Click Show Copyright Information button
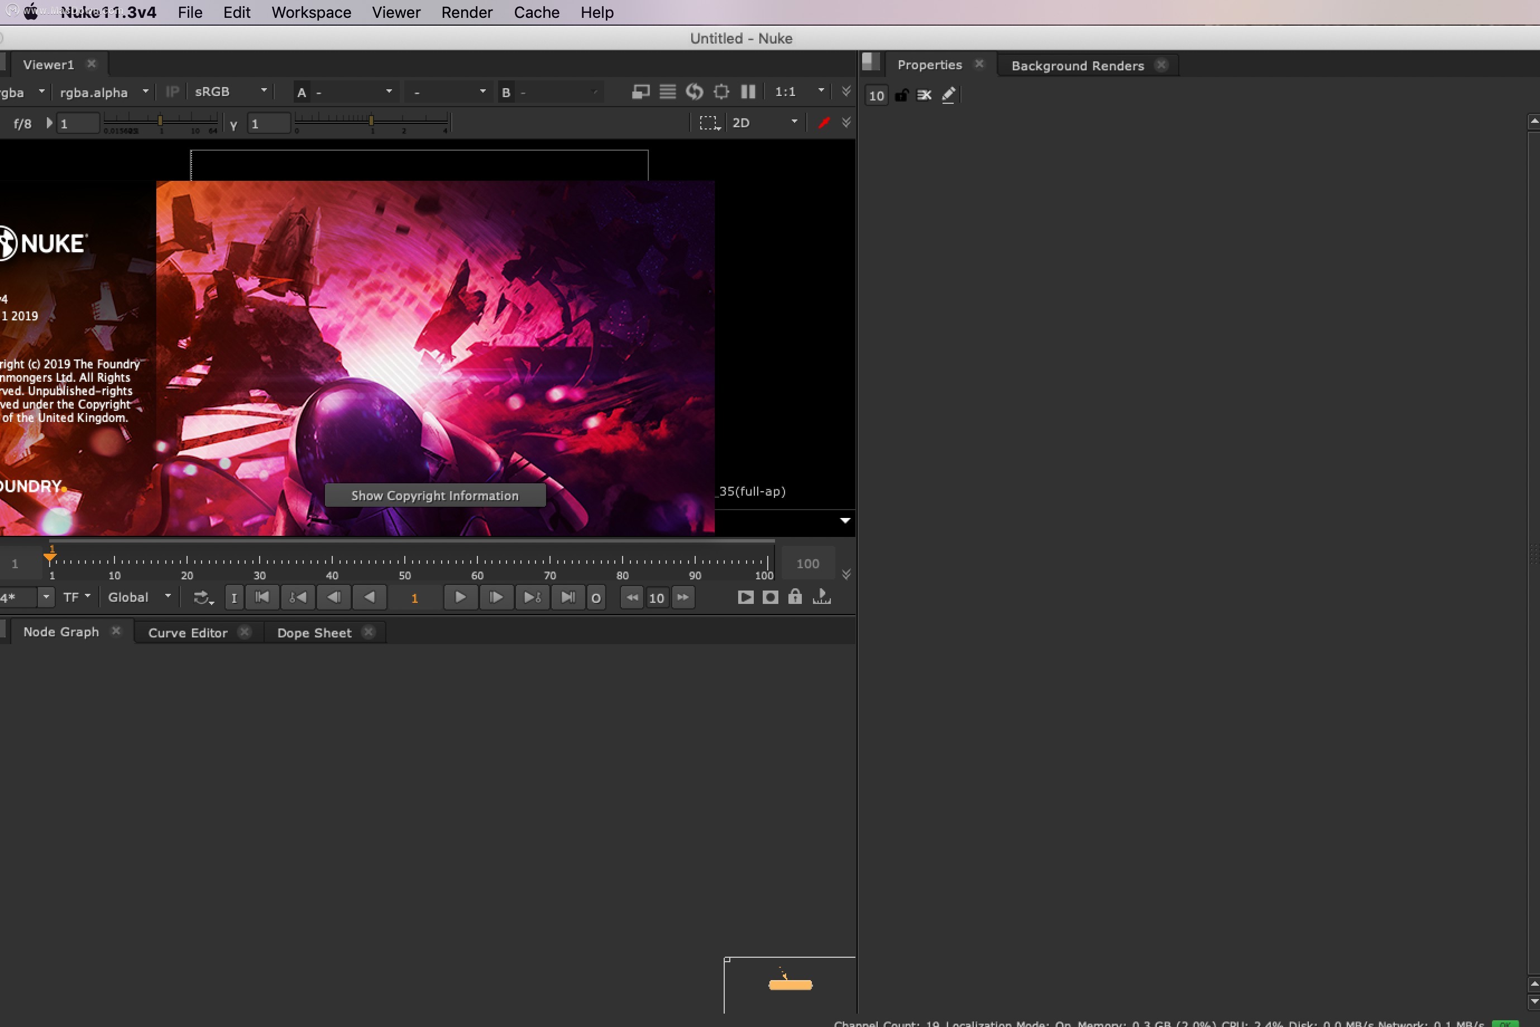The height and width of the screenshot is (1027, 1540). pos(435,495)
